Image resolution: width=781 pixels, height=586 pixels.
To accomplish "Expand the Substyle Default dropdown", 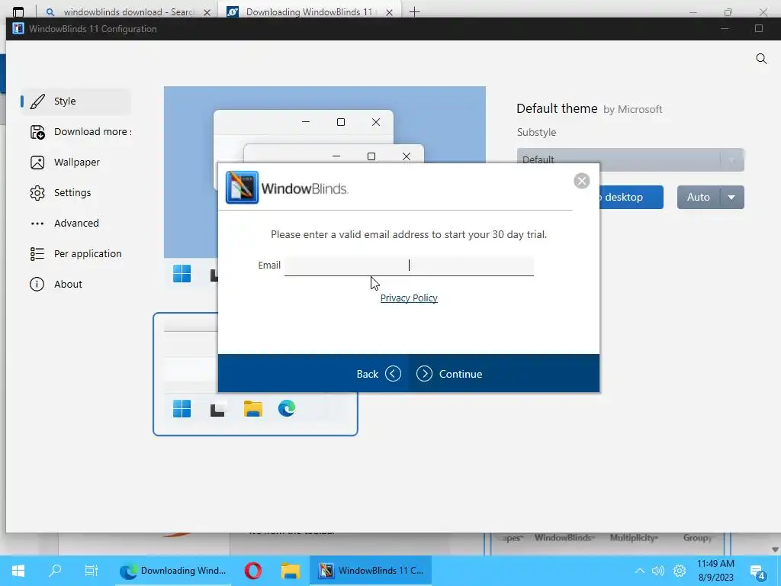I will pos(630,159).
